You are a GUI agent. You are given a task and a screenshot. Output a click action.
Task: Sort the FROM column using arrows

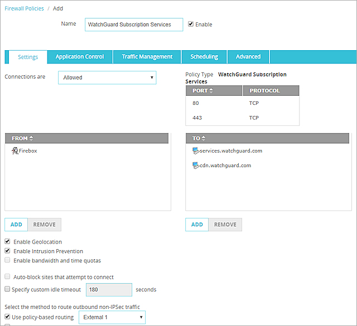[31, 138]
